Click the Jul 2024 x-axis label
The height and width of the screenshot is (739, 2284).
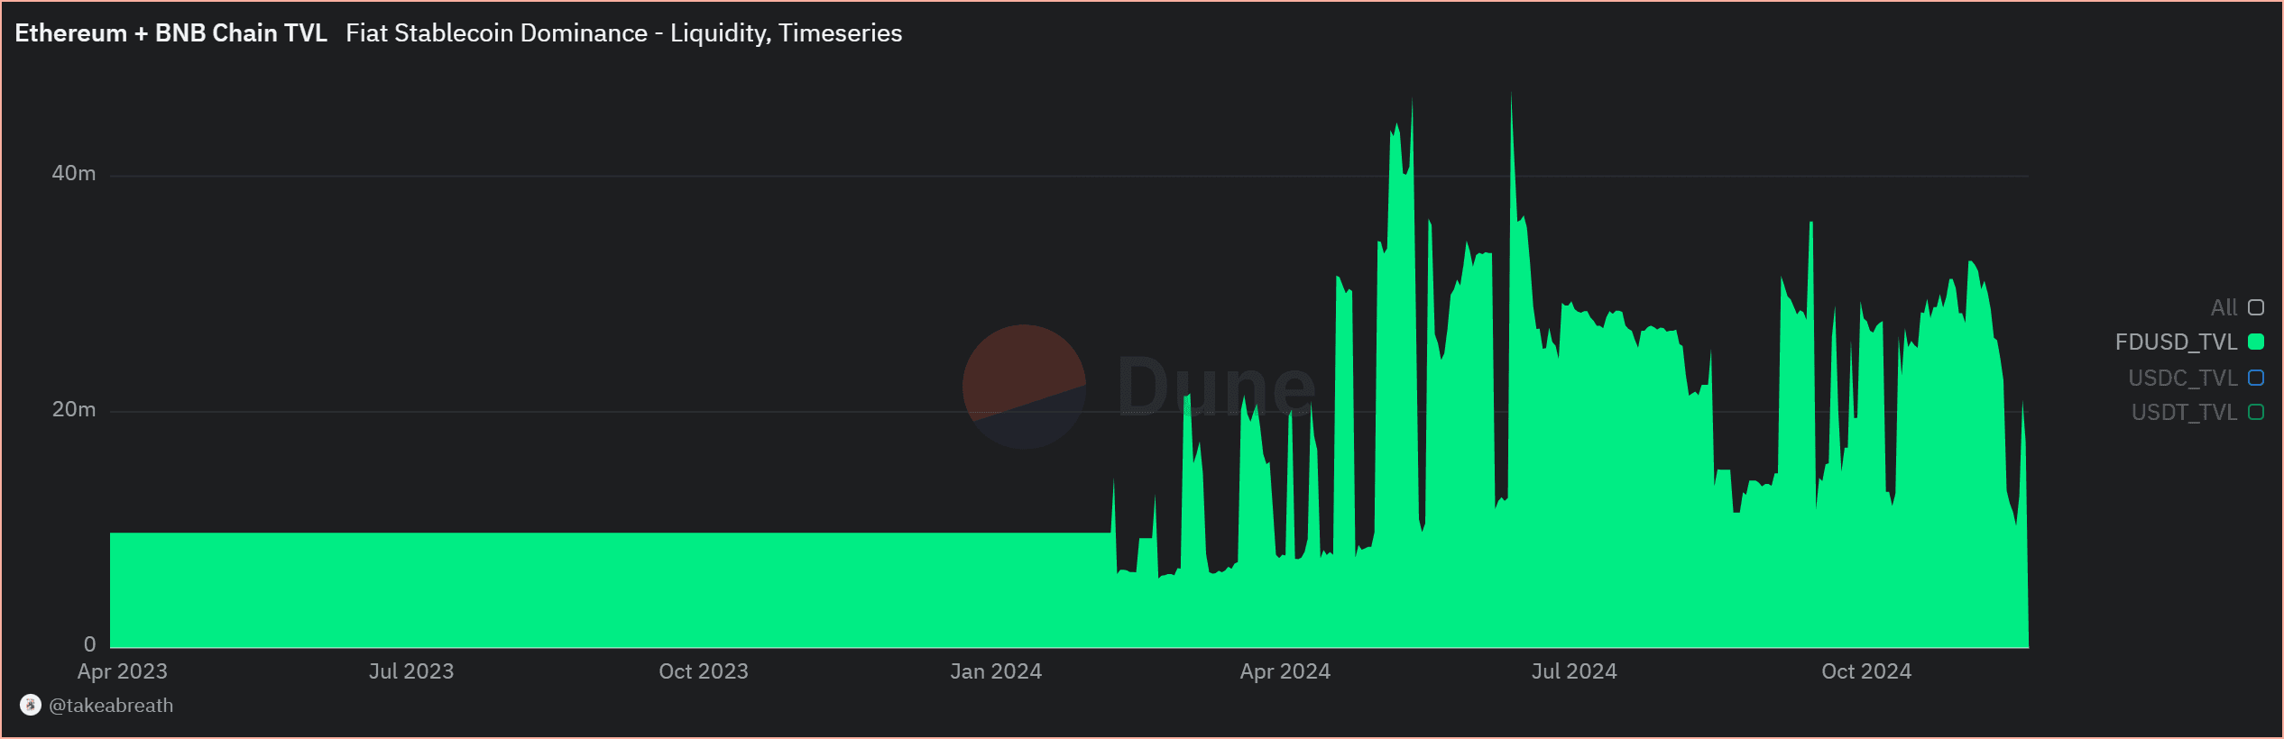pos(1574,671)
